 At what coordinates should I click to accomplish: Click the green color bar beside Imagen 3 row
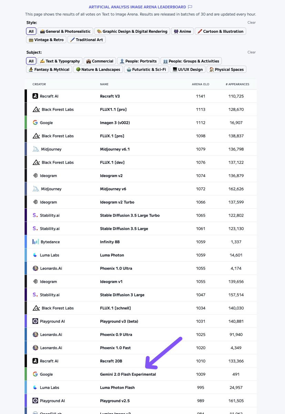click(26, 122)
